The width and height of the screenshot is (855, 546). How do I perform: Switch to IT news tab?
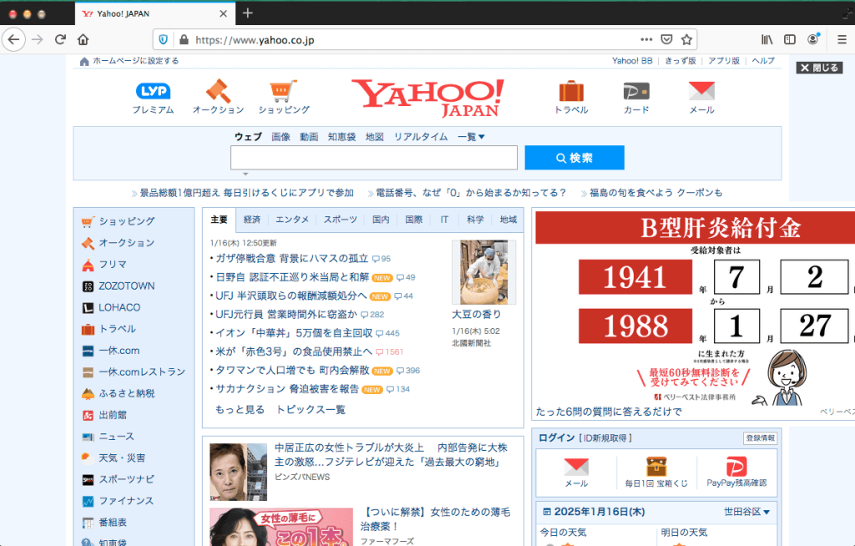pos(444,220)
